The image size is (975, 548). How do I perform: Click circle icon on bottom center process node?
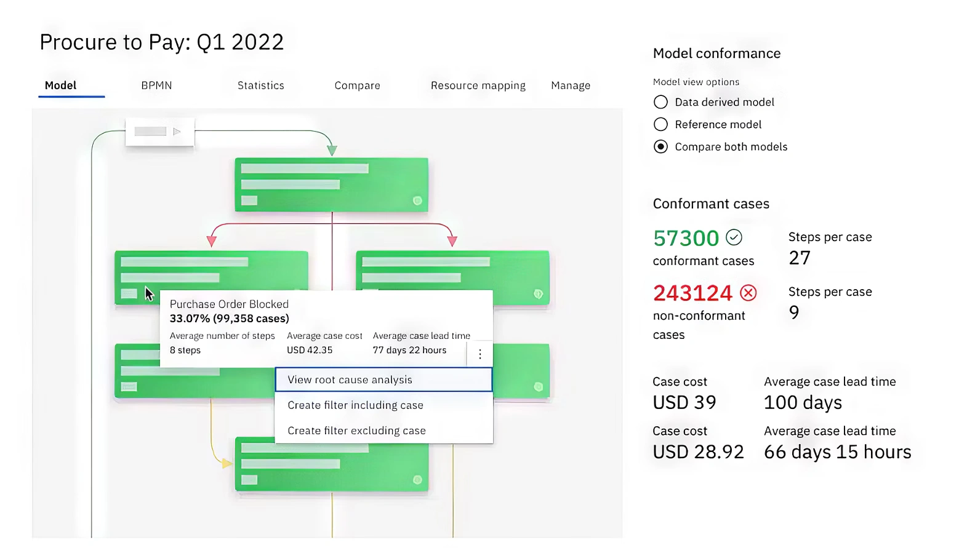tap(417, 480)
